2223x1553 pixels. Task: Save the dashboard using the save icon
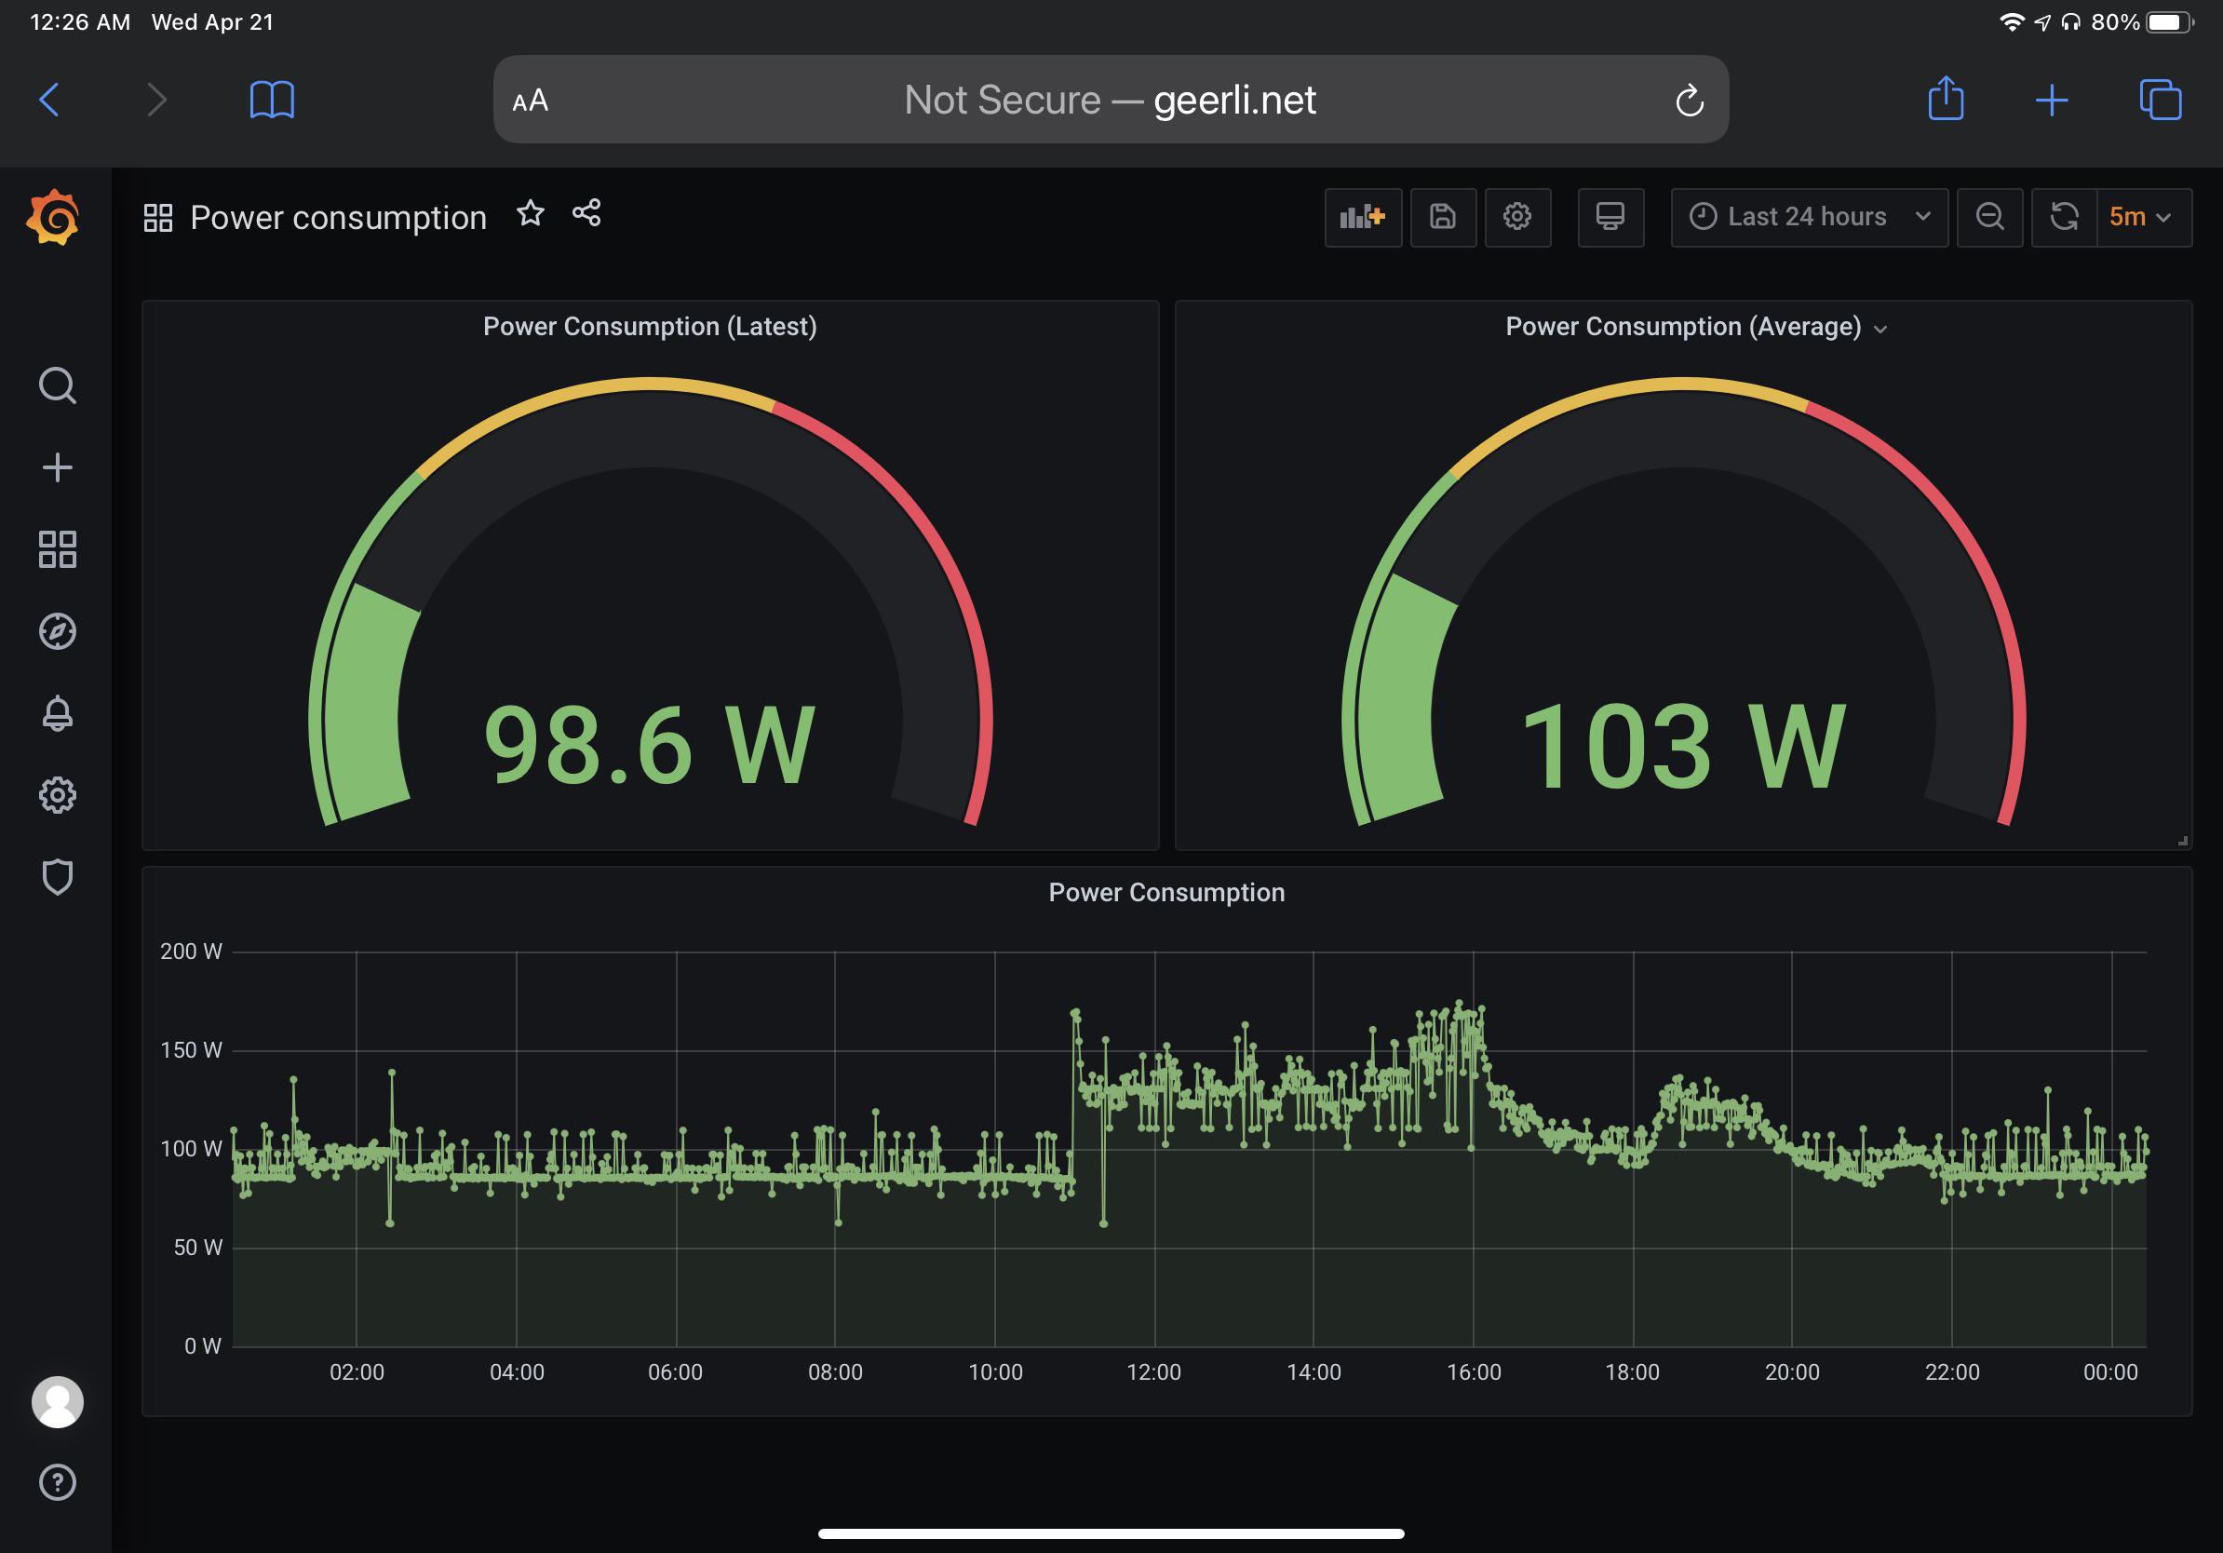click(1442, 218)
